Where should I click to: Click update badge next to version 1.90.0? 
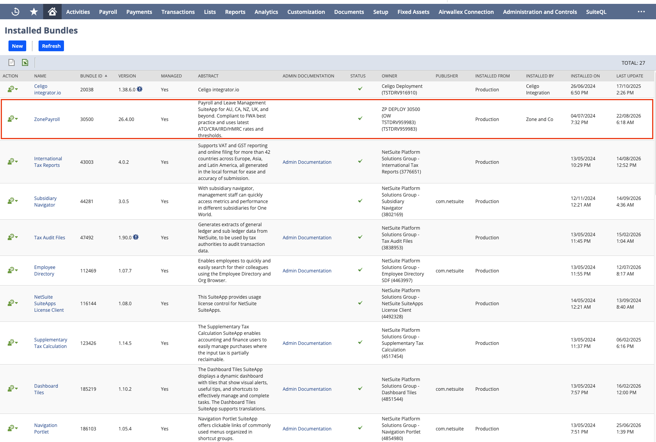tap(136, 237)
